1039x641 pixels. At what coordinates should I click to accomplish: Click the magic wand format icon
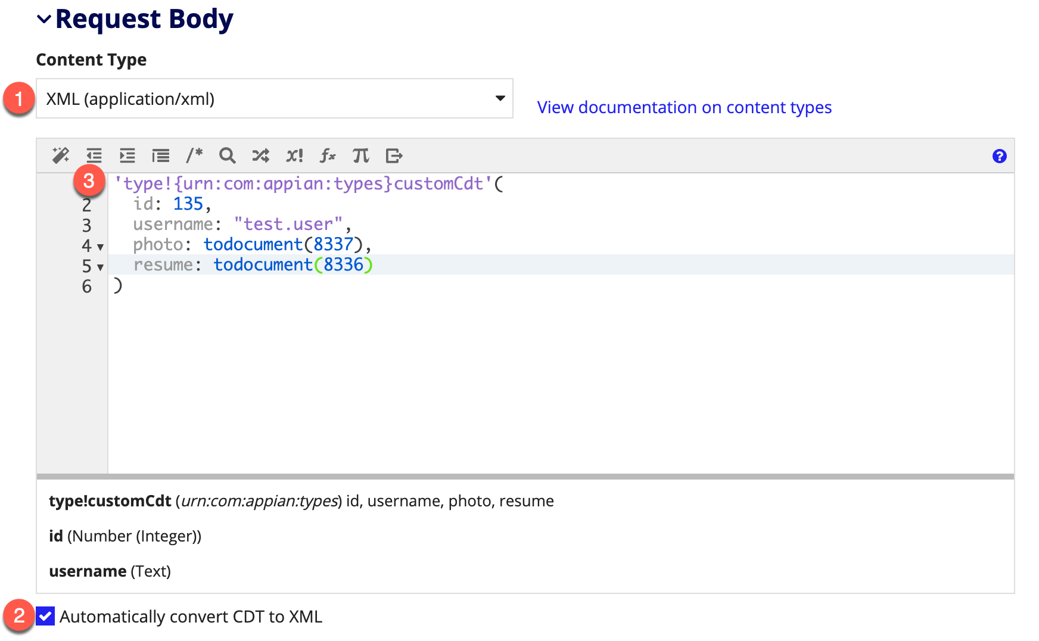click(60, 155)
